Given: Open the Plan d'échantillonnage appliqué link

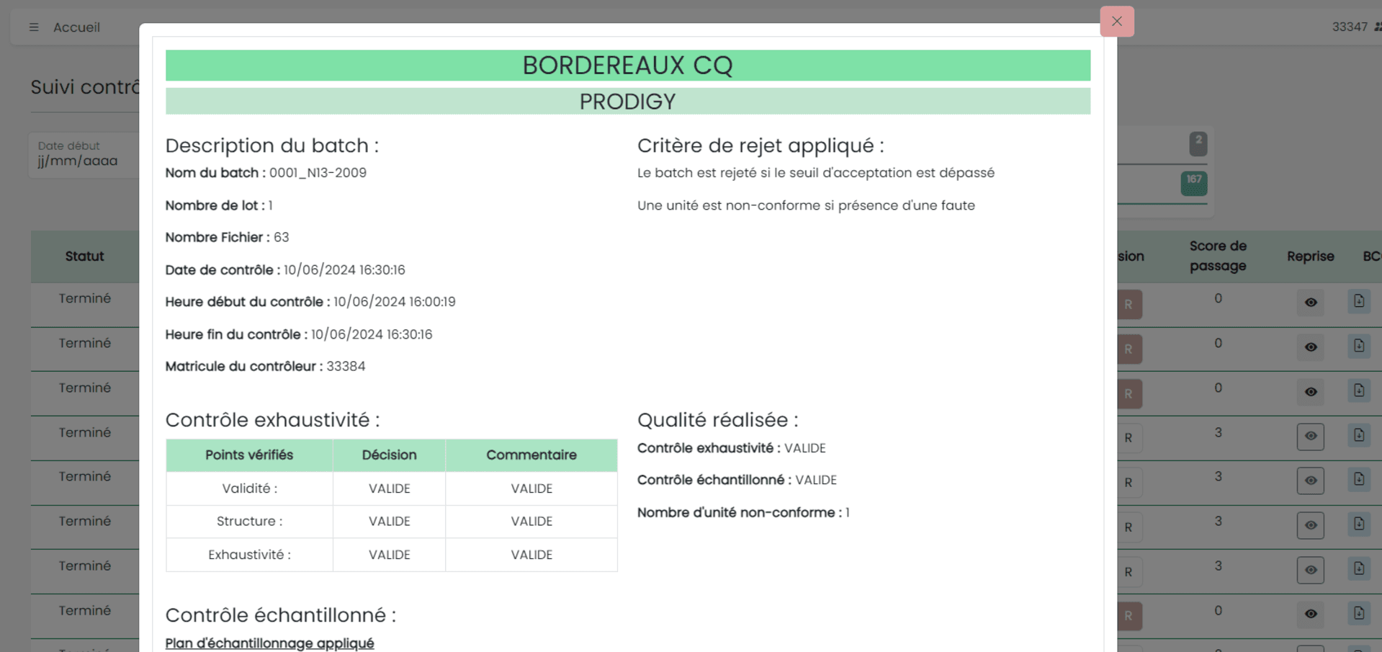Looking at the screenshot, I should (x=269, y=643).
